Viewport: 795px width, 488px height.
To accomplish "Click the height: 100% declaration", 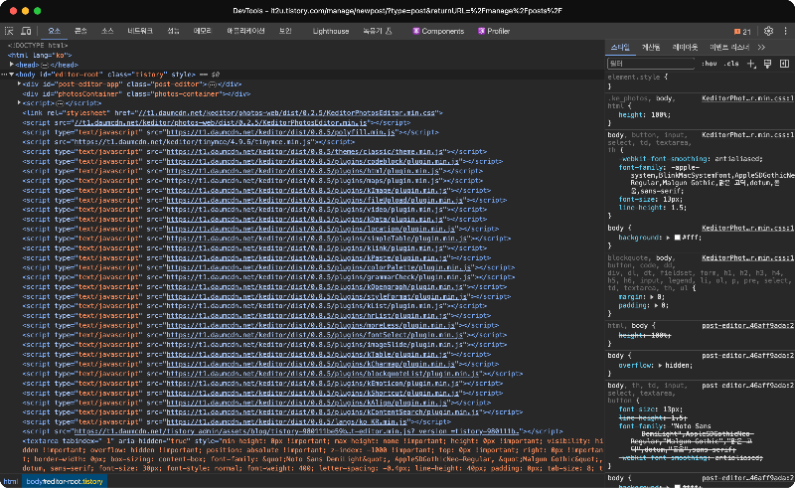I will pos(645,115).
